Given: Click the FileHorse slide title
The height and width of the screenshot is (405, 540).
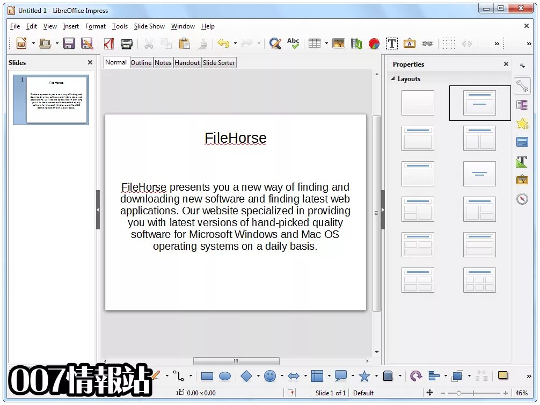Looking at the screenshot, I should (x=236, y=138).
